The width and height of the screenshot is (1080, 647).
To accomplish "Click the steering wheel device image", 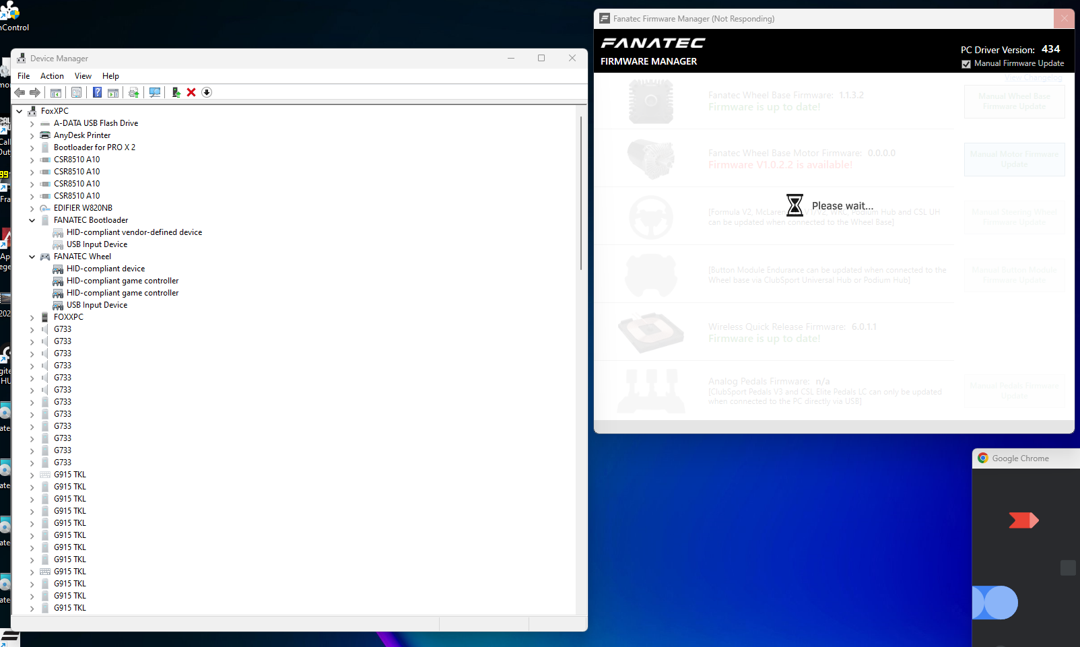I will click(650, 217).
